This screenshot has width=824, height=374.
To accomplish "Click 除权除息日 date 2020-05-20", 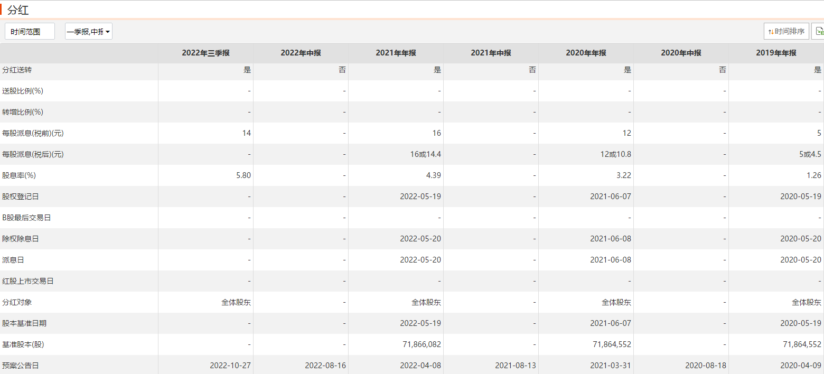I will [801, 239].
